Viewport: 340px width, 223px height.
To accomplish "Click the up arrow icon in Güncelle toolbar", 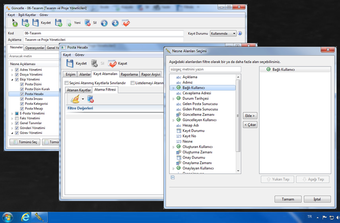I will 104,23.
